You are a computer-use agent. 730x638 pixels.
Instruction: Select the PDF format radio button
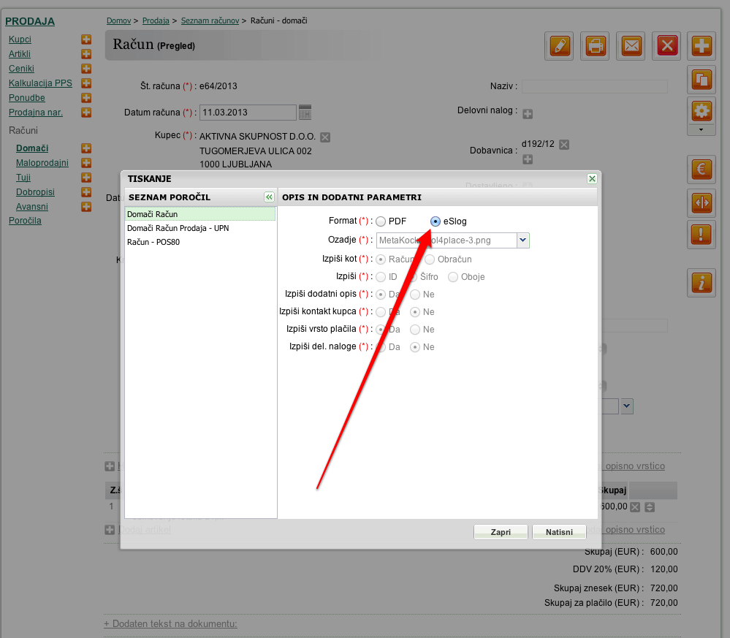point(381,221)
